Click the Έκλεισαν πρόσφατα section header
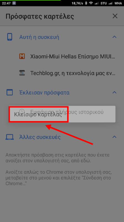 point(44,93)
